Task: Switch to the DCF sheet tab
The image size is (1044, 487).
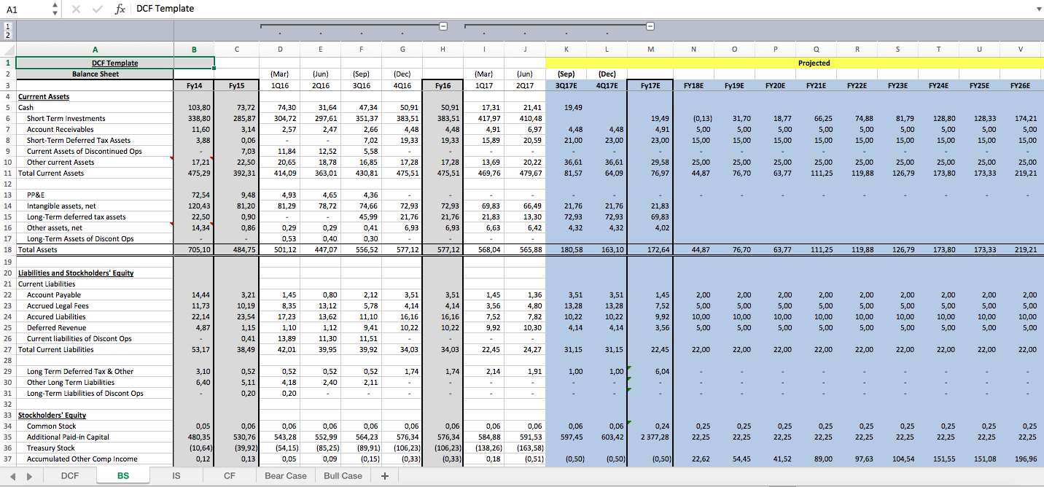Action: pos(70,476)
